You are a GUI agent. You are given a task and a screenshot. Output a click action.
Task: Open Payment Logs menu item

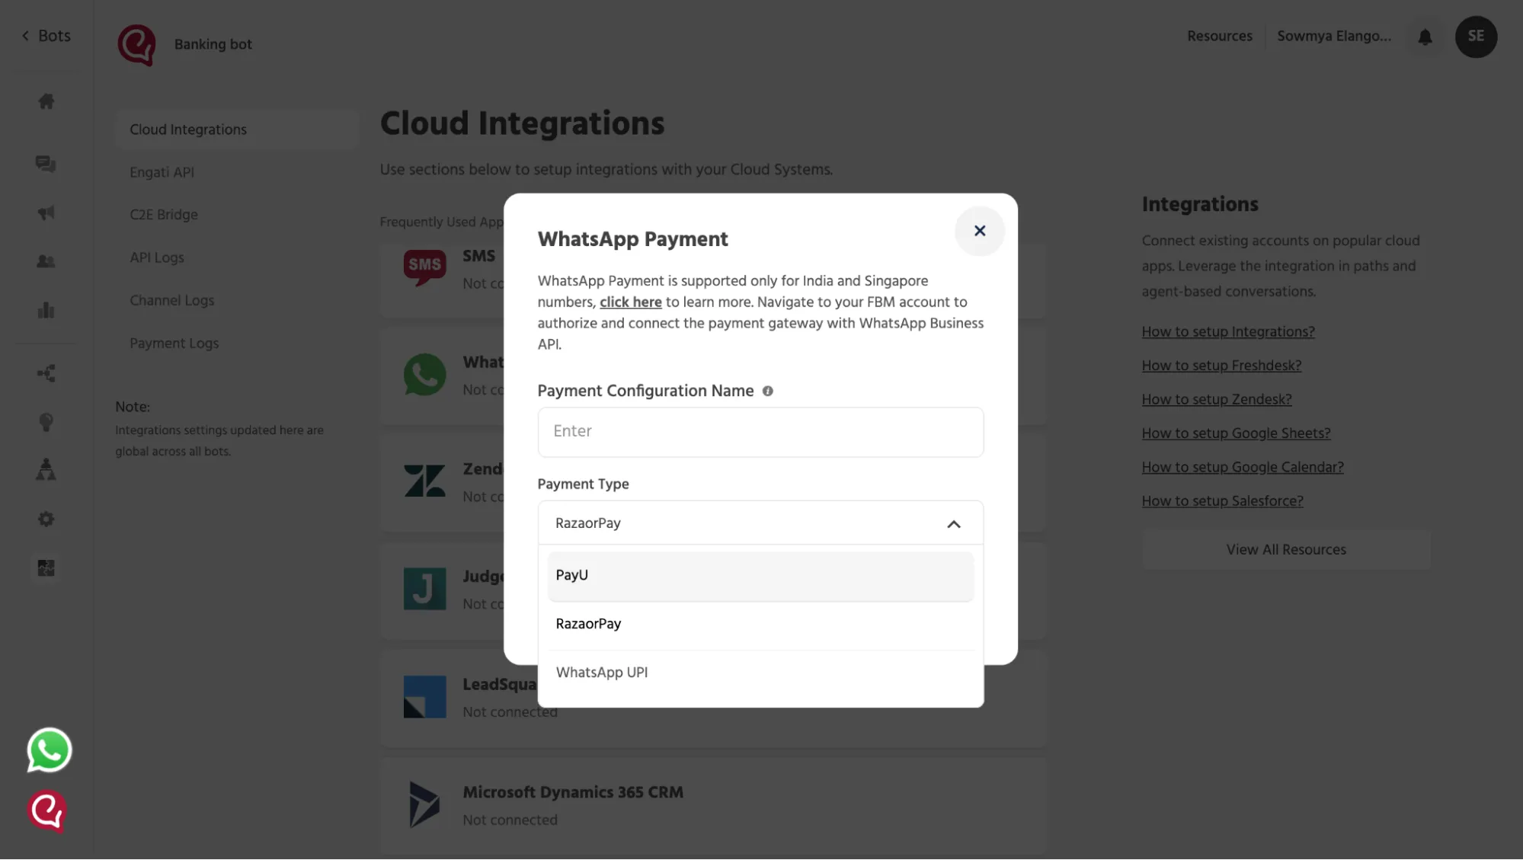(x=174, y=344)
